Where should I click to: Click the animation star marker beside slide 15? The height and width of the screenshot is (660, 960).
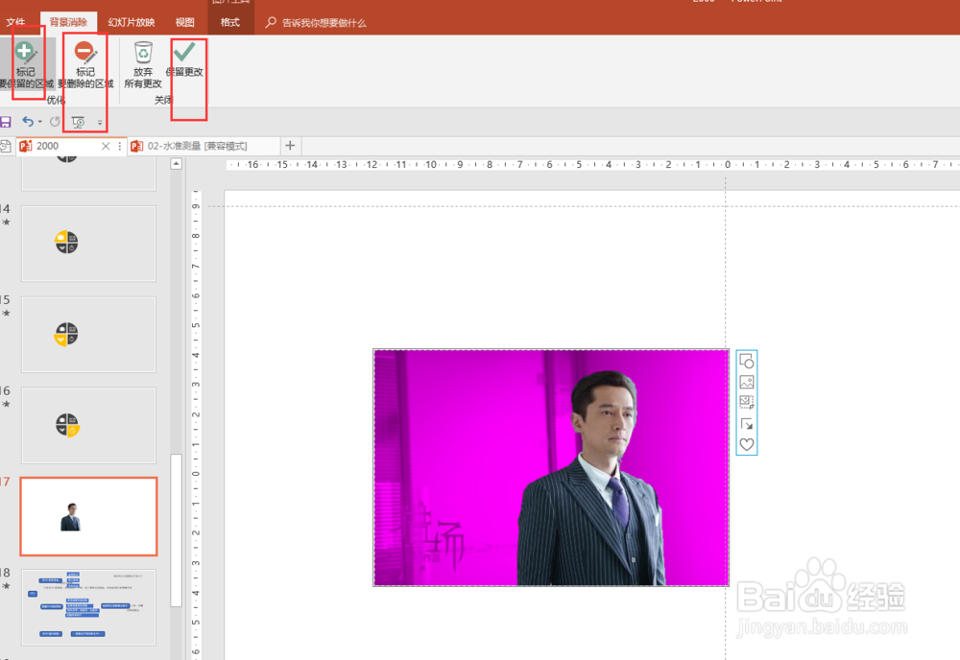tap(6, 313)
